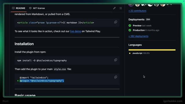185x104 pixels.
Task: Click the article class prose code text
Action: [x=55, y=23]
